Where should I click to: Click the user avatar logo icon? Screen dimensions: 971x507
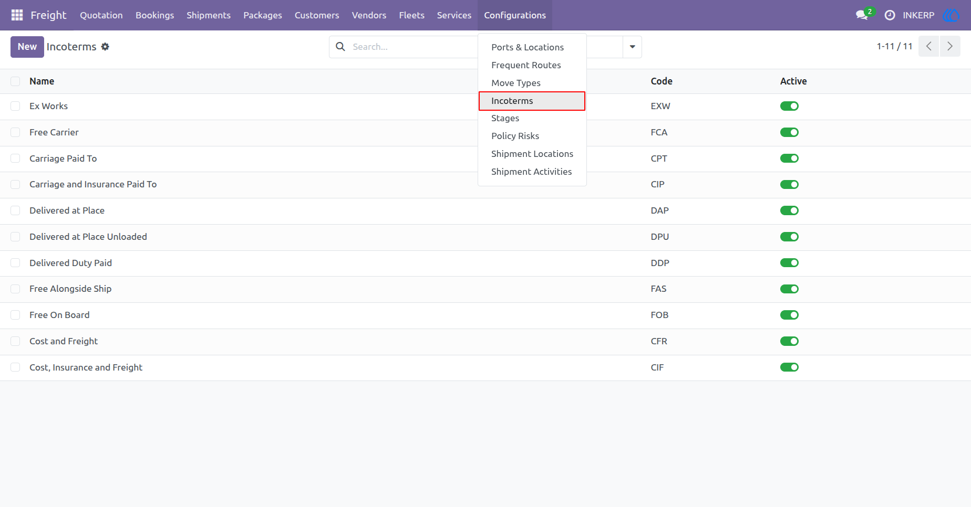[x=952, y=15]
